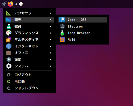This screenshot has width=133, height=106.
Task: Click the オフィス briefcase icon
Action: [9, 53]
